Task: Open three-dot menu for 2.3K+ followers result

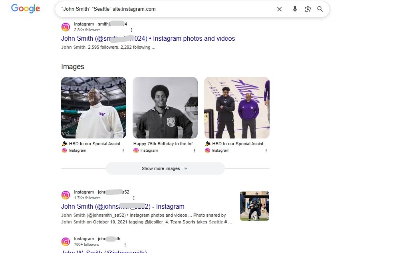Action: coord(131,30)
